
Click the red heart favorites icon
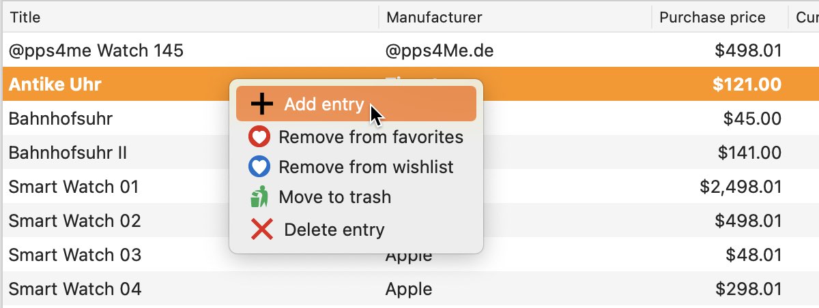[x=259, y=138]
